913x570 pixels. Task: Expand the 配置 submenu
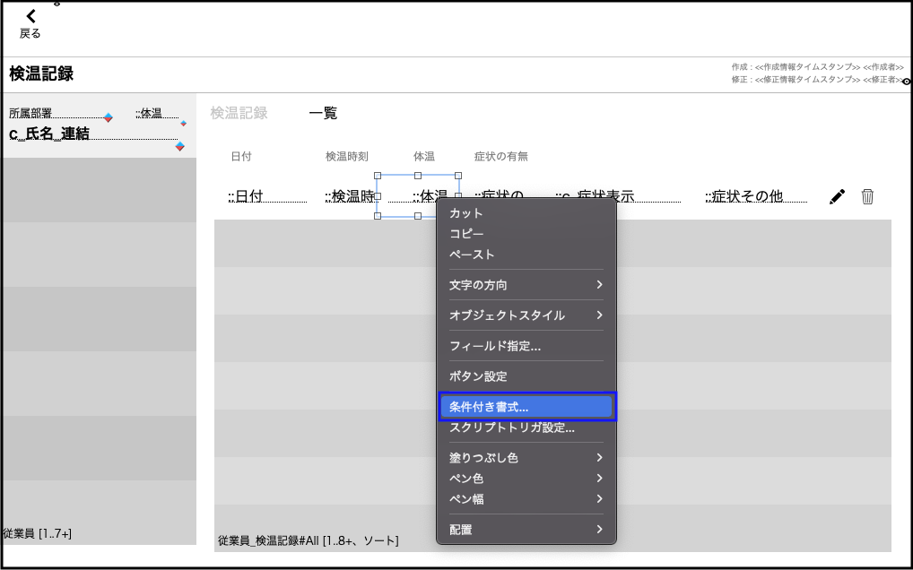coord(526,530)
